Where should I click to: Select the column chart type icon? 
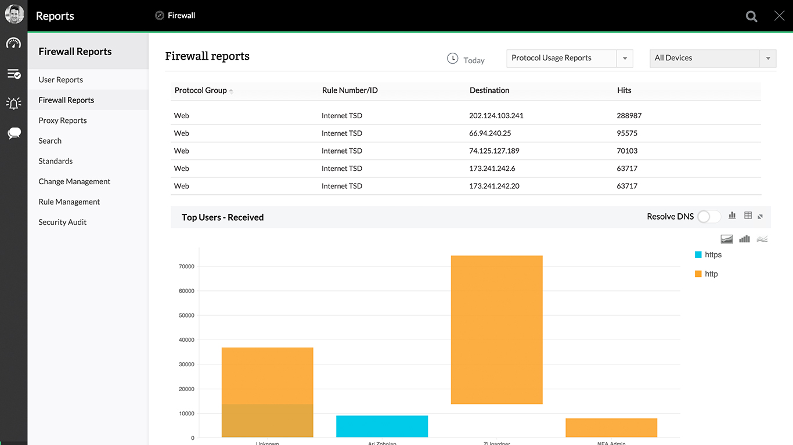point(745,239)
